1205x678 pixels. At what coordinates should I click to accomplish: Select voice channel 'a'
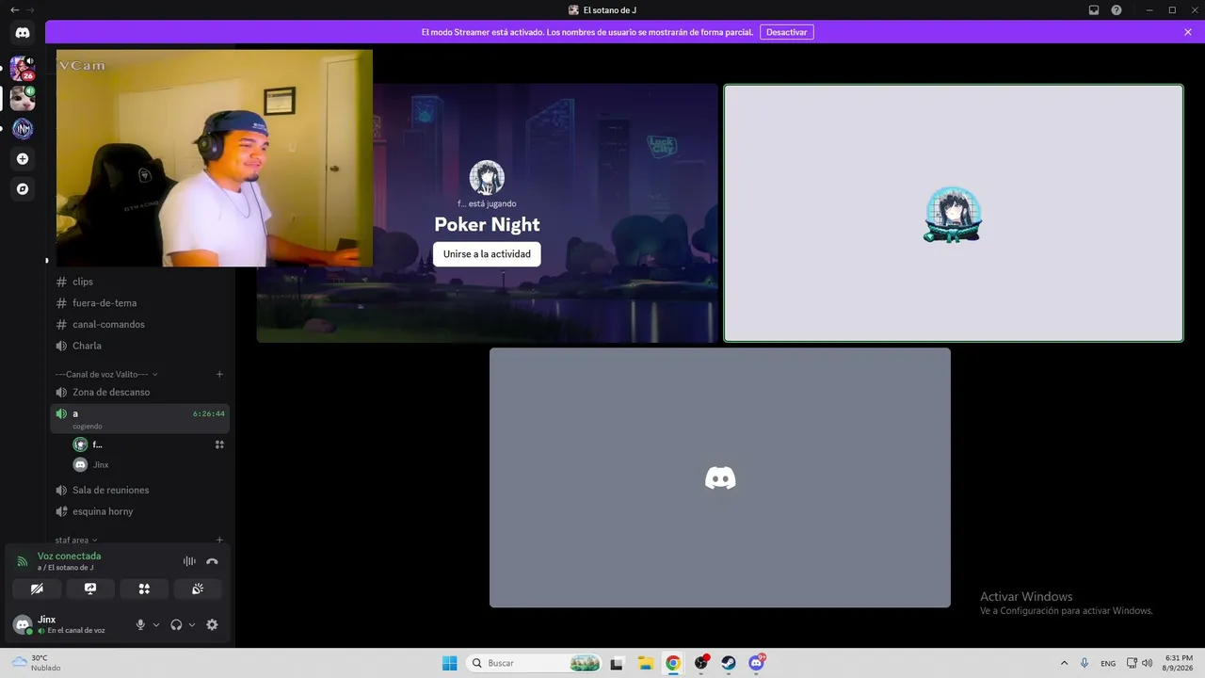click(x=139, y=418)
